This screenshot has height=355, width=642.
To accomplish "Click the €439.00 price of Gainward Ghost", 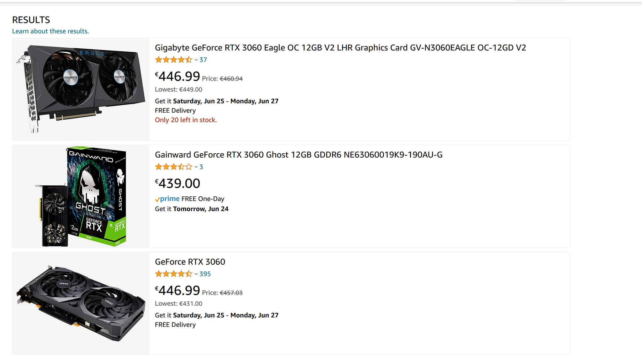I will coord(178,183).
